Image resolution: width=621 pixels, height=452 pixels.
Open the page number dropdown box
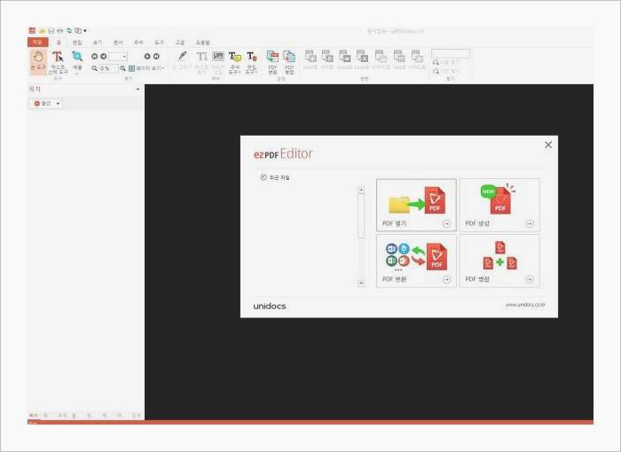tap(118, 56)
